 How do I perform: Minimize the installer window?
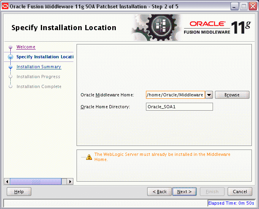234,6
